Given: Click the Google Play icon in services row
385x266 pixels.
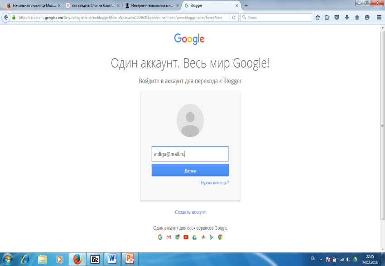Looking at the screenshot, I should click(x=212, y=237).
